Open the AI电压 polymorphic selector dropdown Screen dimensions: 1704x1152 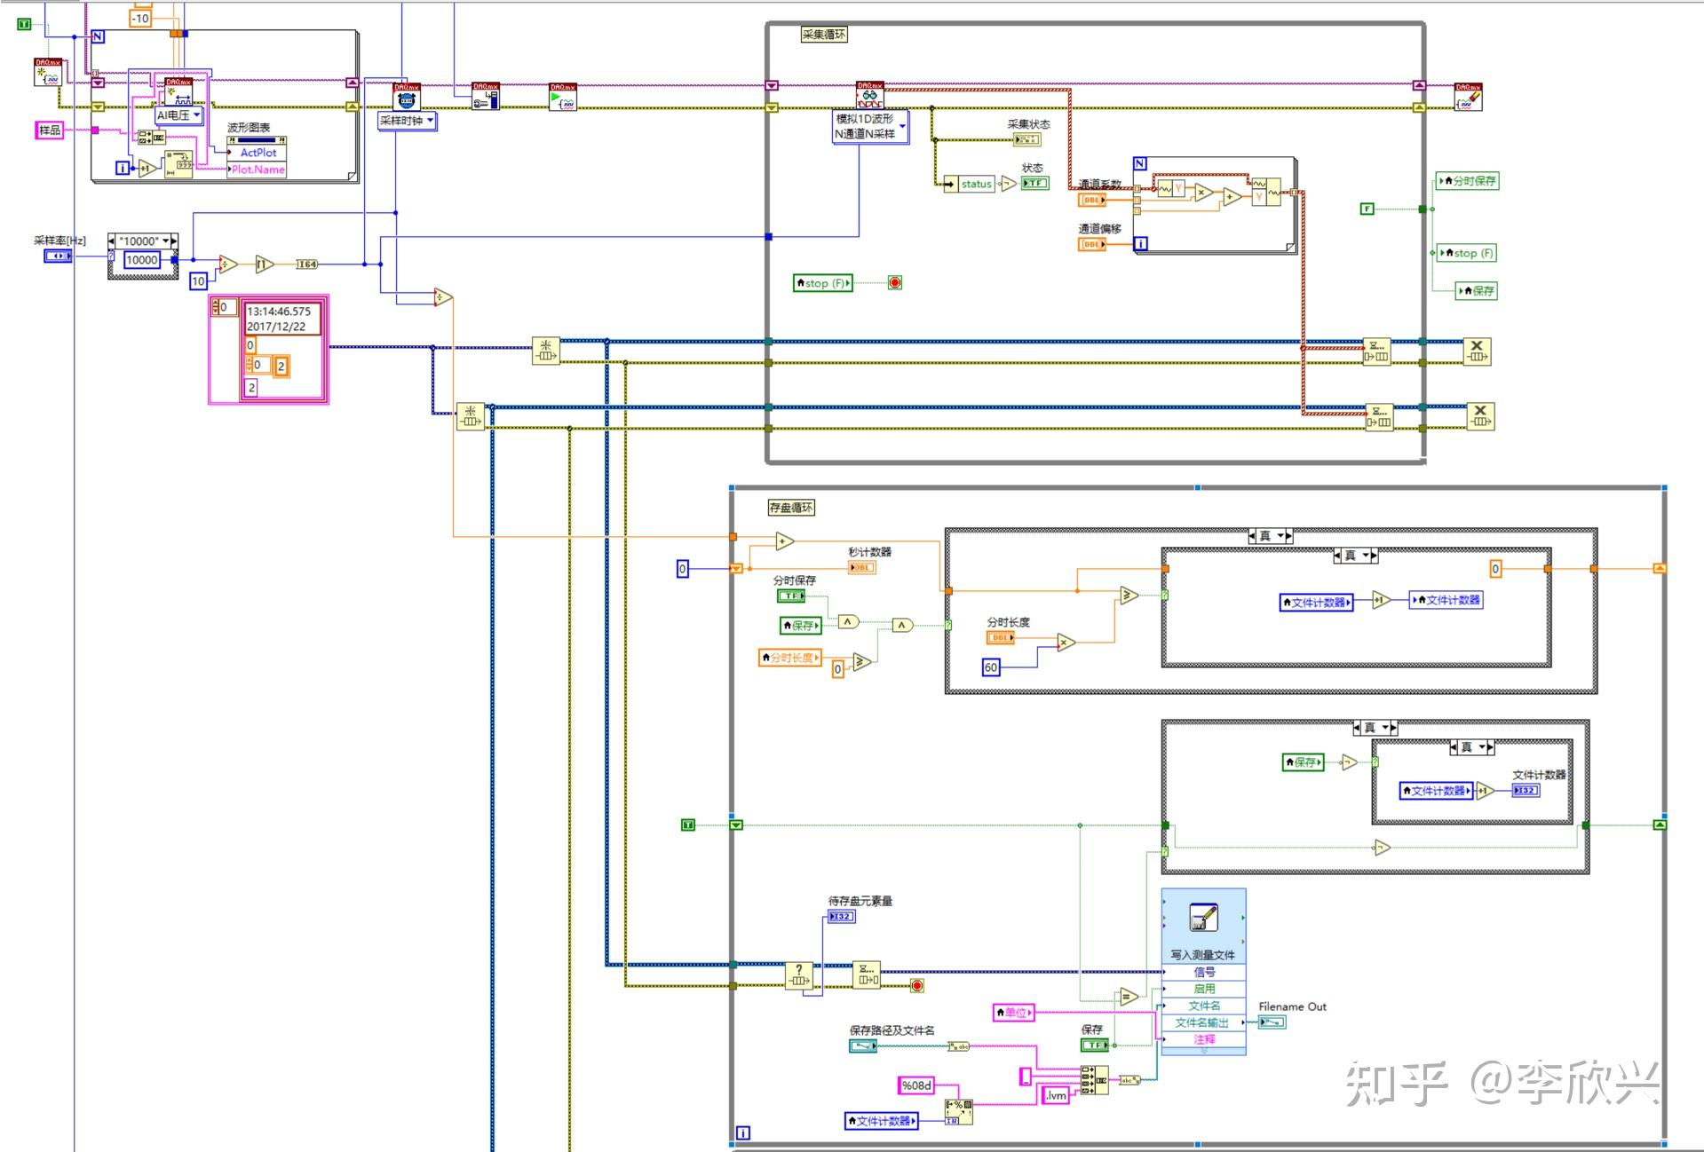point(178,115)
